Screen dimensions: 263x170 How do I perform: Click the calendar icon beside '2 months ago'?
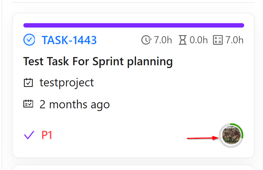click(28, 104)
